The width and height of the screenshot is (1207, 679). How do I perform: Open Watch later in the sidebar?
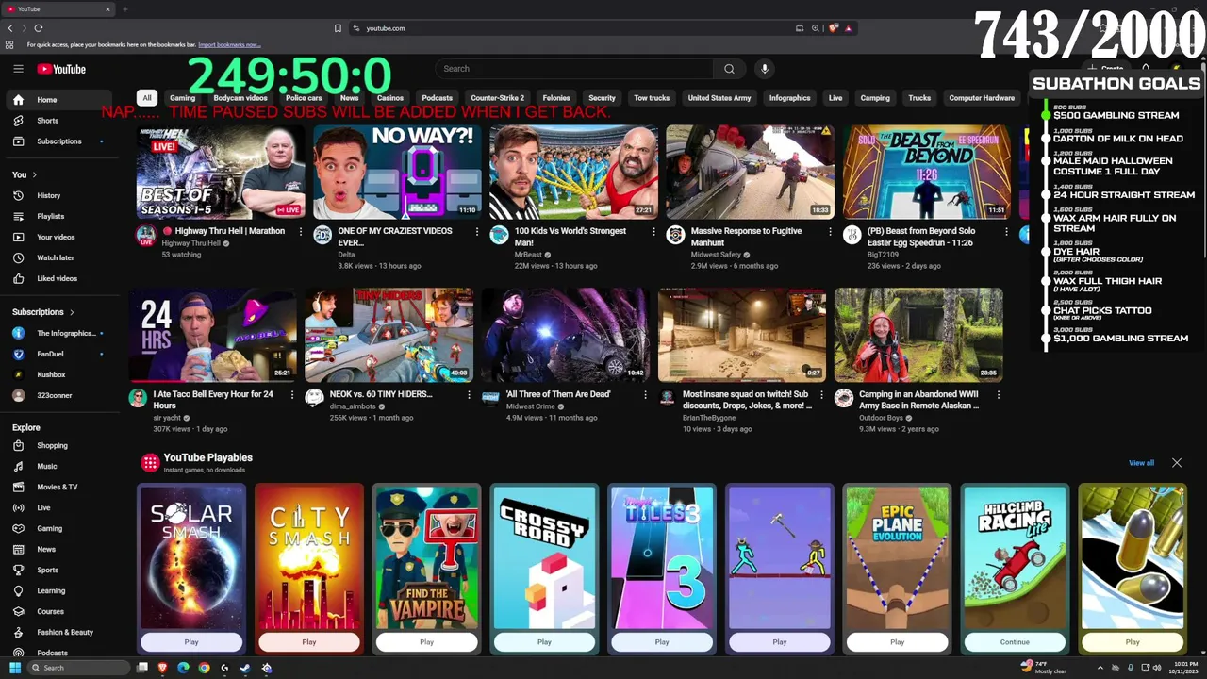(x=59, y=257)
